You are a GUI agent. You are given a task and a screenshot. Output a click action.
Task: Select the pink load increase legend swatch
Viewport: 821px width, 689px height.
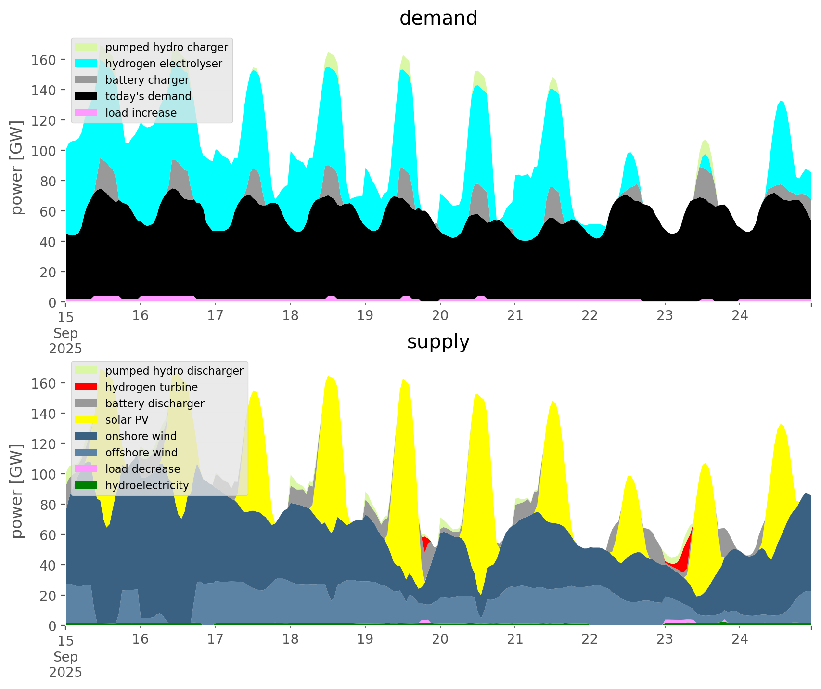point(87,113)
